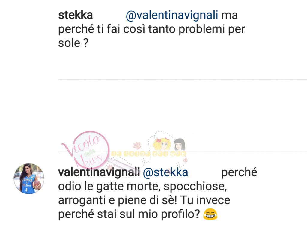Open the @valentinavignali mention link
Image resolution: width=307 pixels, height=227 pixels.
172,16
